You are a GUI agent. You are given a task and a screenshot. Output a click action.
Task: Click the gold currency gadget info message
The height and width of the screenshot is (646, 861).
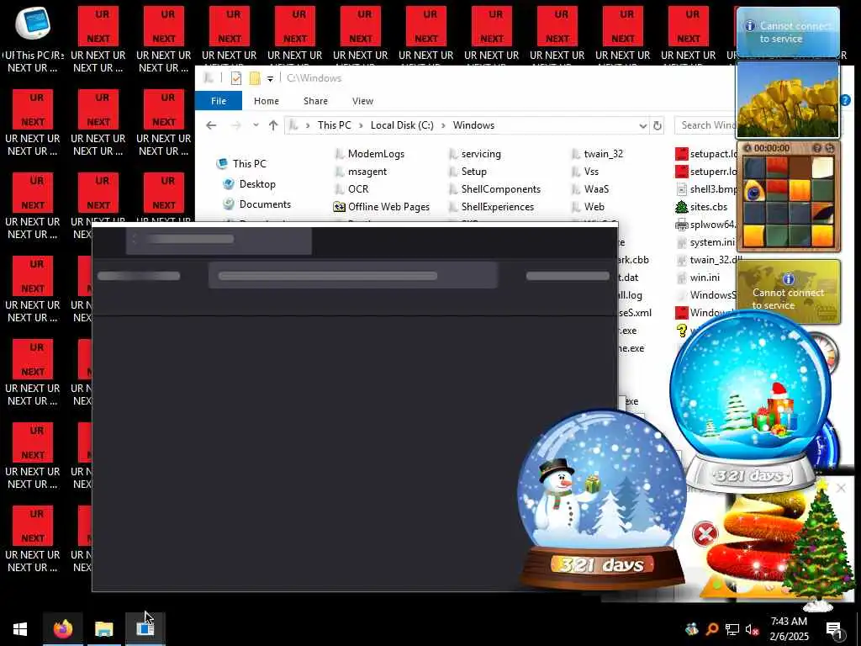point(788,292)
